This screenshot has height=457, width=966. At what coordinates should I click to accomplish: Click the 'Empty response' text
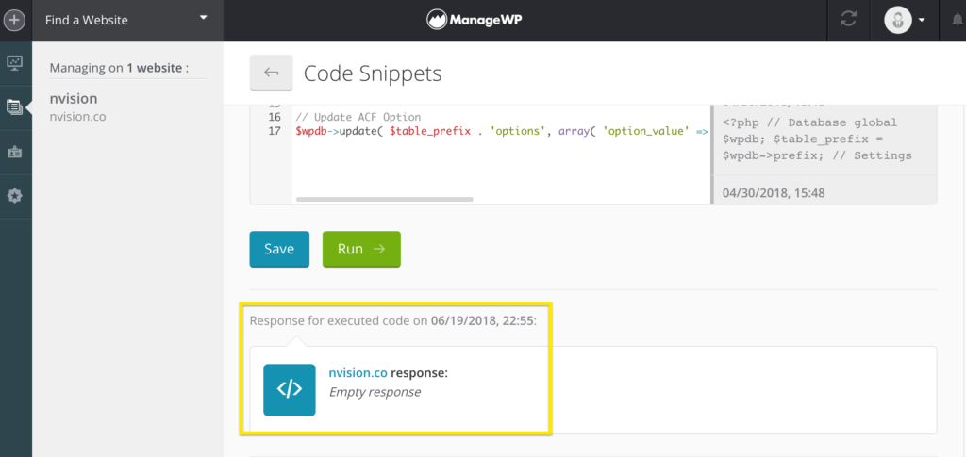pyautogui.click(x=375, y=392)
